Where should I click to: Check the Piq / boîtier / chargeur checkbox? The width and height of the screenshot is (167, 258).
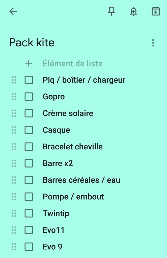coord(29,80)
